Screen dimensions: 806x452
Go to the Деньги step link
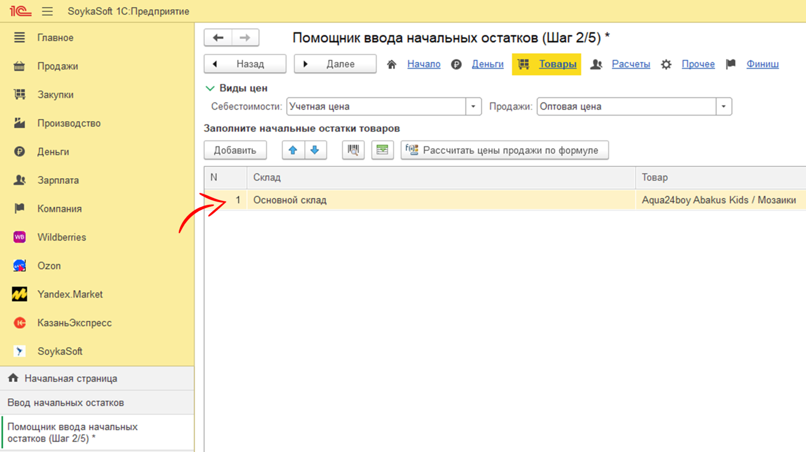[487, 64]
